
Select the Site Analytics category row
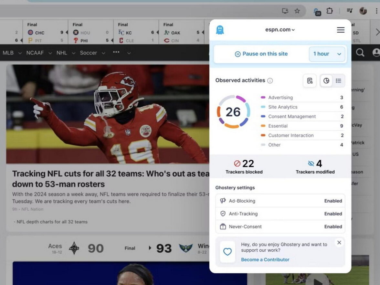[x=302, y=107]
